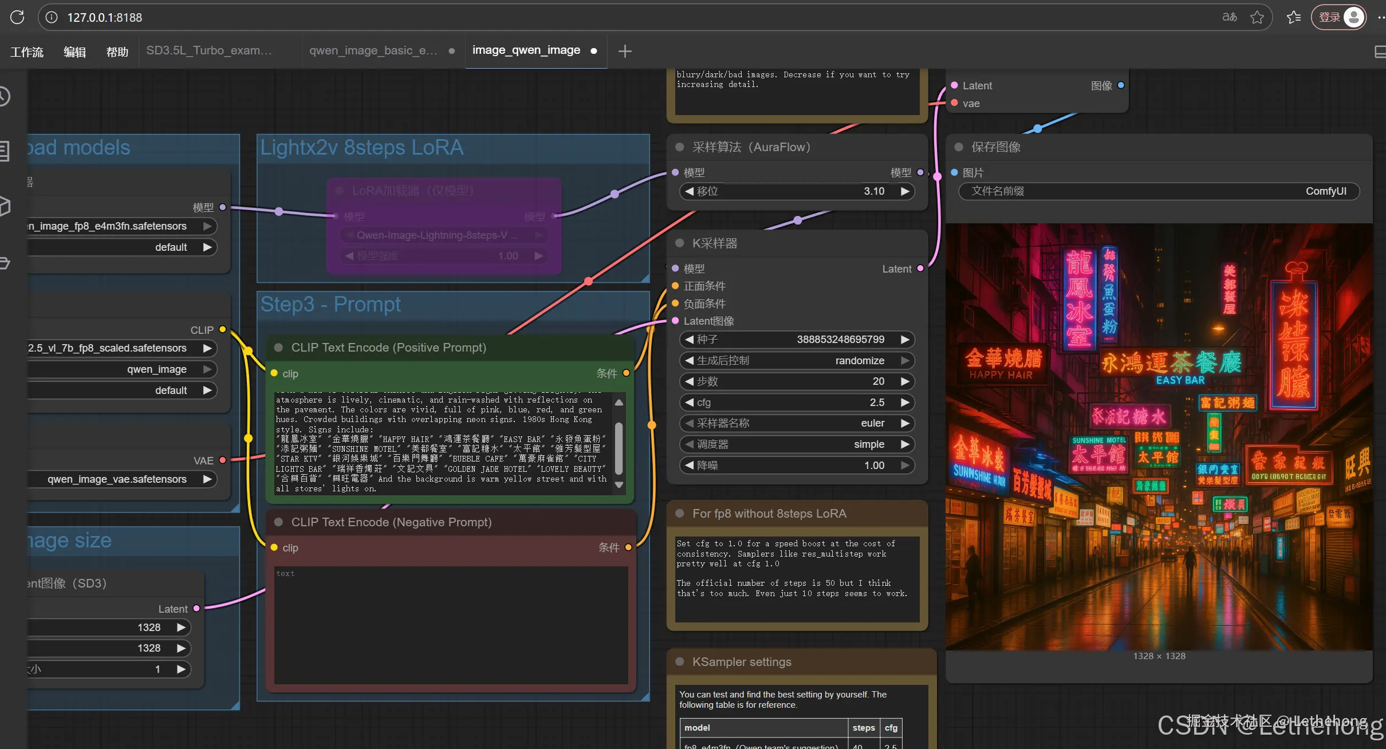Click the new workflow tab plus icon
This screenshot has height=749, width=1386.
click(x=625, y=51)
